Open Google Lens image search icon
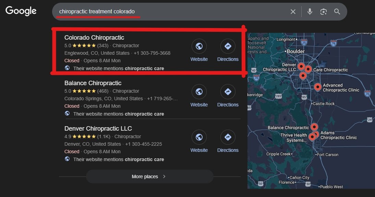 coord(324,12)
